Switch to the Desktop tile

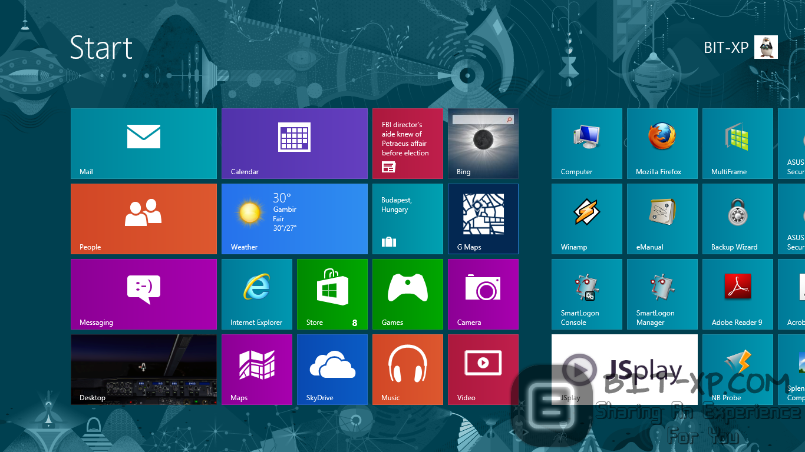(143, 369)
